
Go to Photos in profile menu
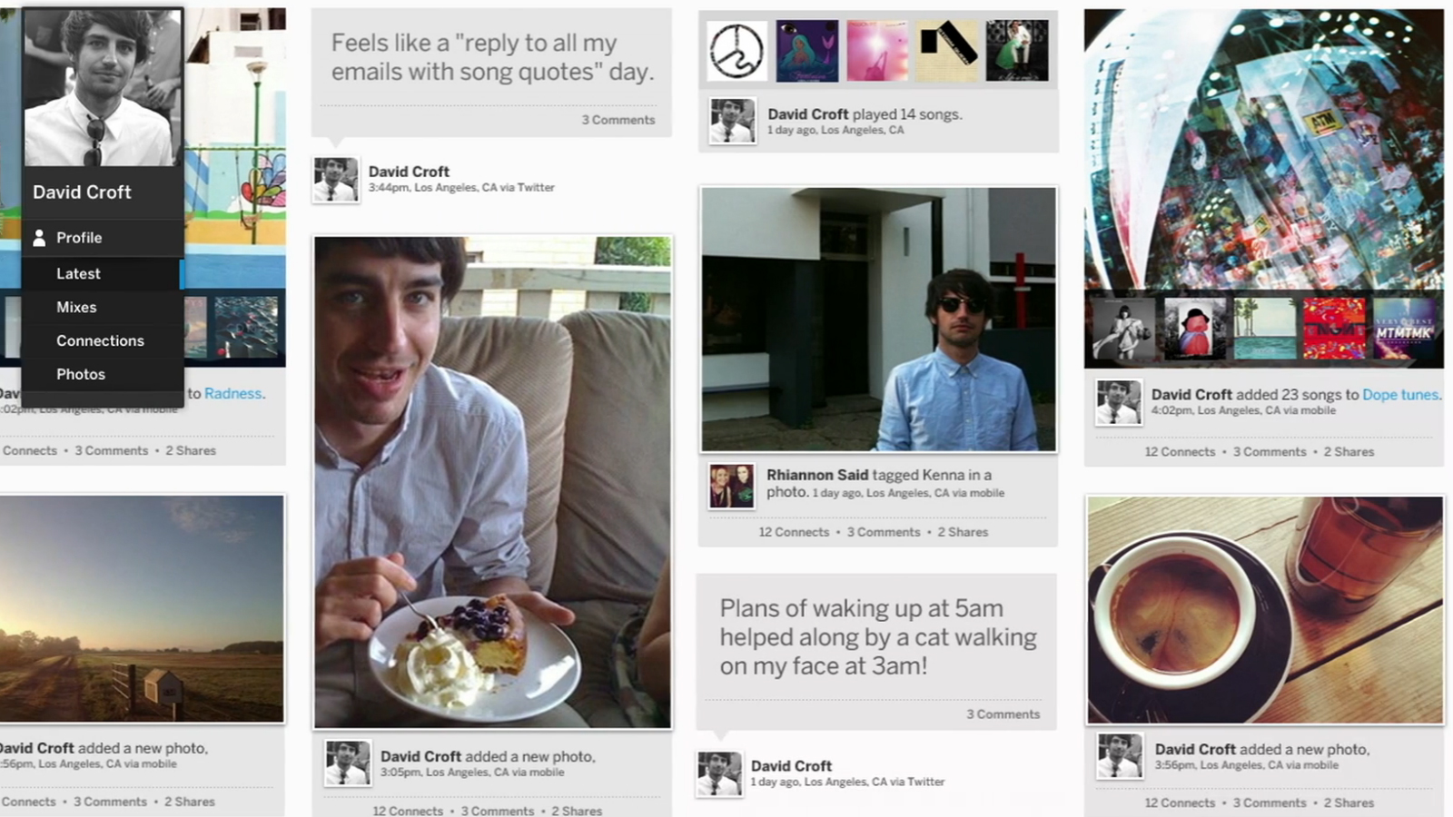[81, 374]
